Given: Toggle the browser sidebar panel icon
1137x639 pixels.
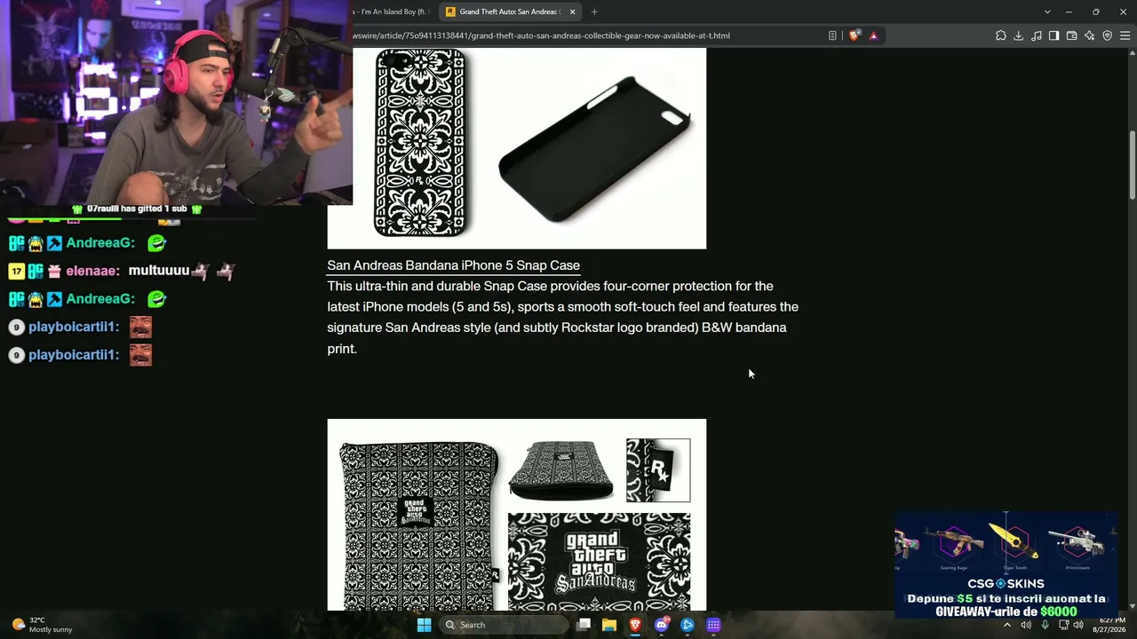Looking at the screenshot, I should (x=1054, y=35).
